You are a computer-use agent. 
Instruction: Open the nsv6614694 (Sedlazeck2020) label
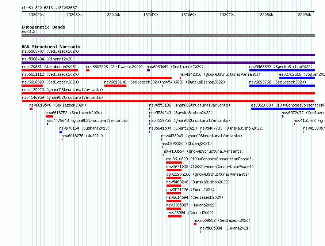195,197
